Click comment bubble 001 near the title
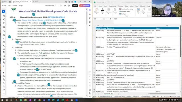182x102 pixels. point(33,14)
